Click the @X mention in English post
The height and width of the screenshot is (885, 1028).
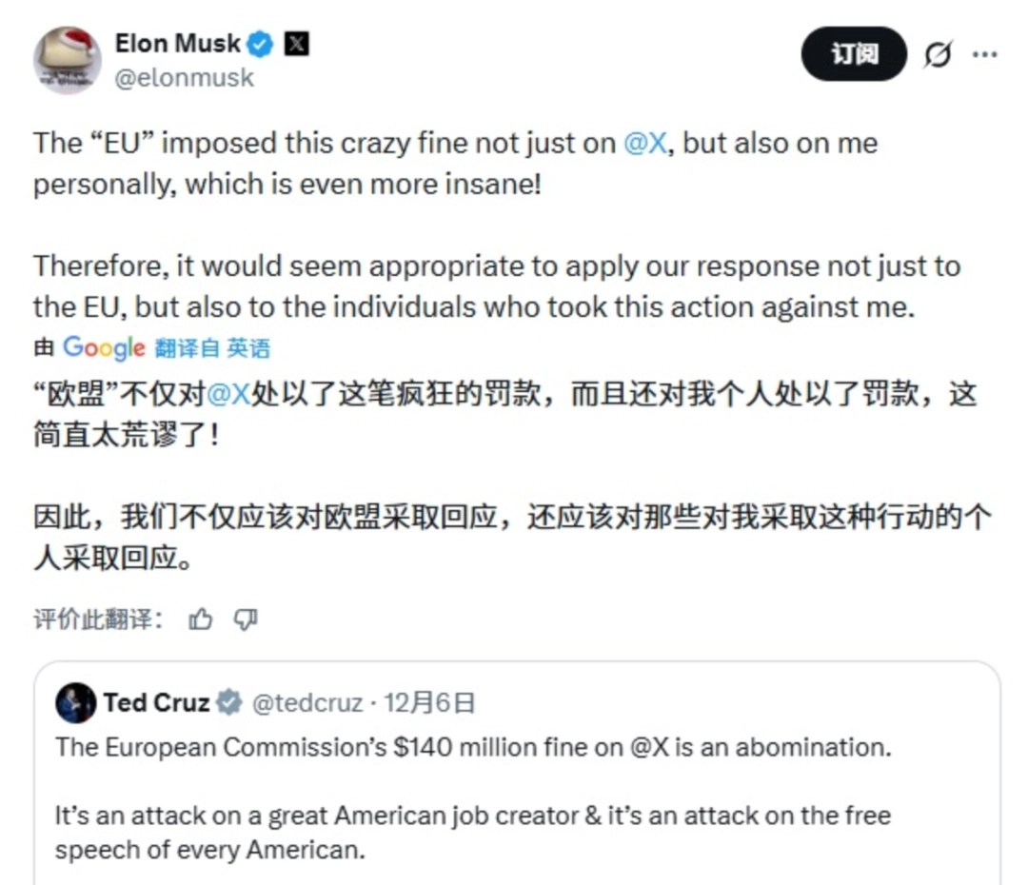click(x=645, y=144)
